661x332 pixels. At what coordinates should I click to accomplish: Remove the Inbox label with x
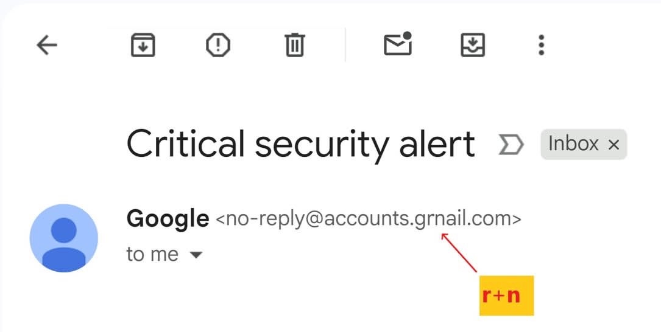pyautogui.click(x=614, y=145)
